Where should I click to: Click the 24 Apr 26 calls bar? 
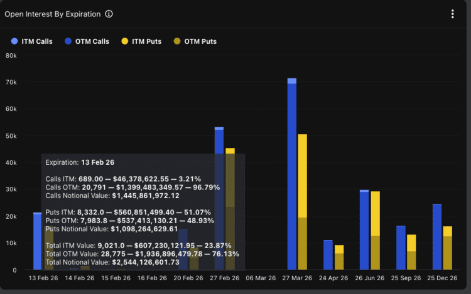coord(328,255)
